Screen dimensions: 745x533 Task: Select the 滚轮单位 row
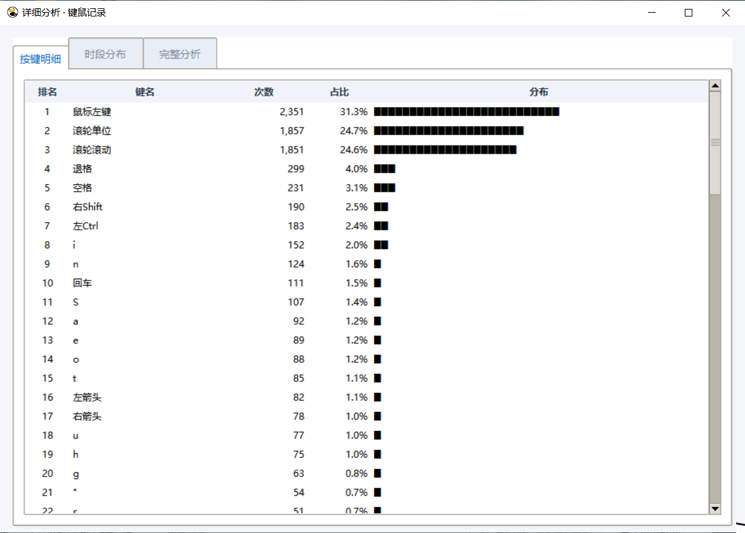(x=366, y=131)
